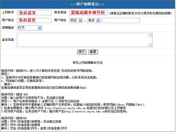Image resolution: width=176 pixels, height=132 pixels.
Task: Click the 用户故障登记 header title
Action: click(88, 4)
